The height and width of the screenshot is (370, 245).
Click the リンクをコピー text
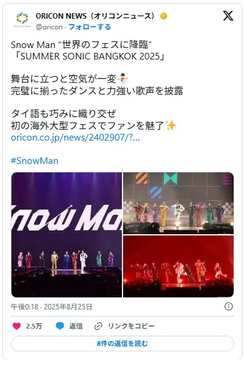[131, 326]
